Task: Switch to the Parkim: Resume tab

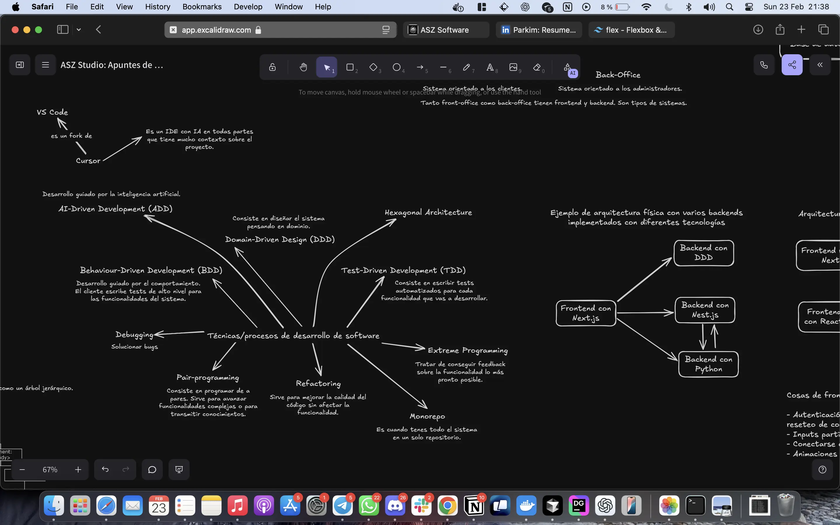Action: (x=539, y=30)
